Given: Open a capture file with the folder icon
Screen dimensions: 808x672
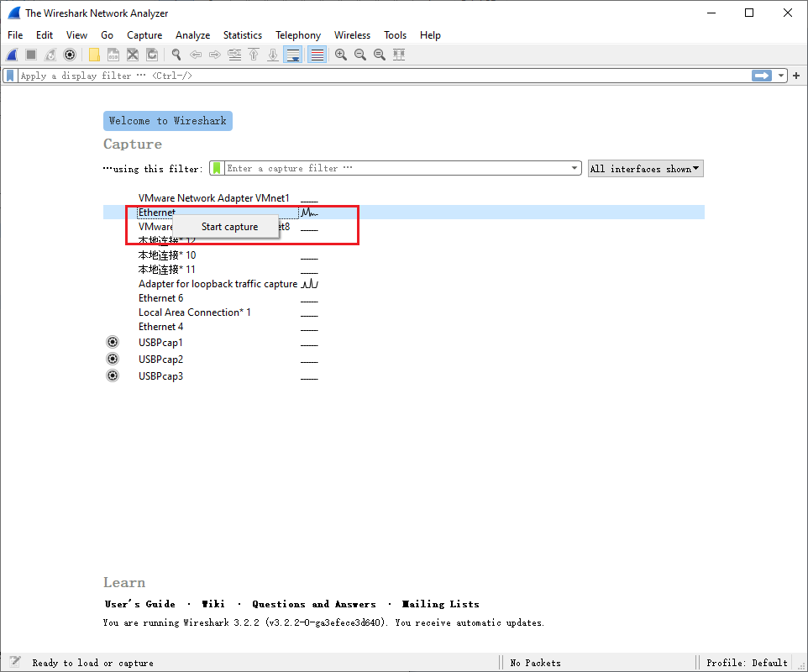Looking at the screenshot, I should tap(94, 55).
